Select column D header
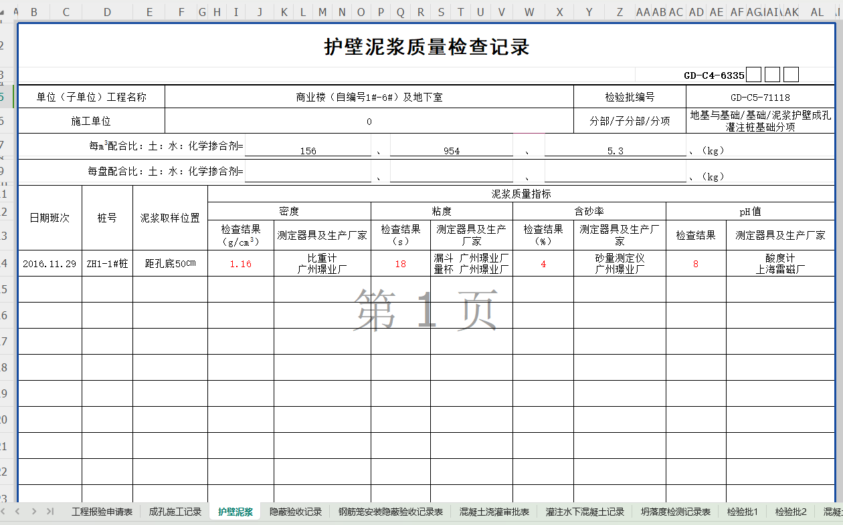Image resolution: width=843 pixels, height=525 pixels. click(x=107, y=12)
